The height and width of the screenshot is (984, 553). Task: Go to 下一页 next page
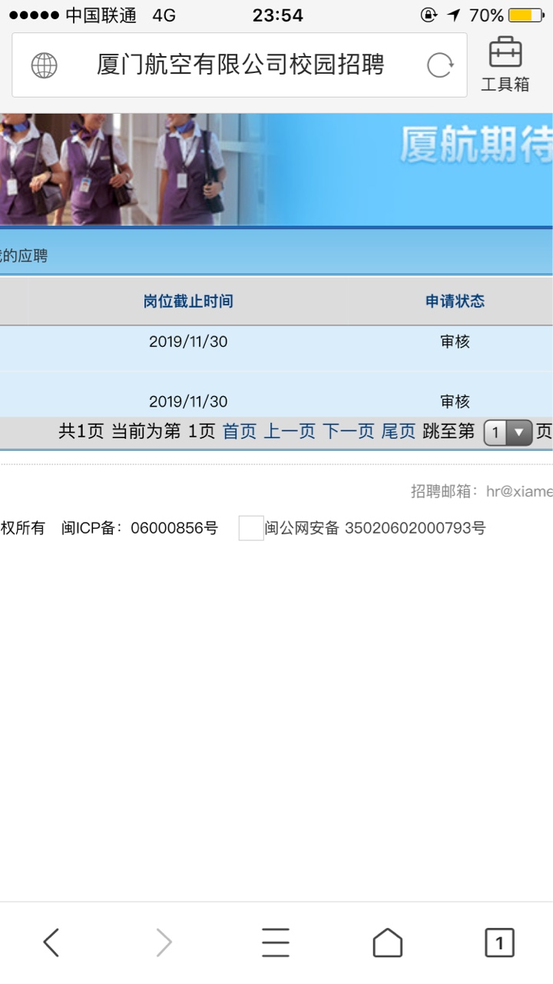348,431
